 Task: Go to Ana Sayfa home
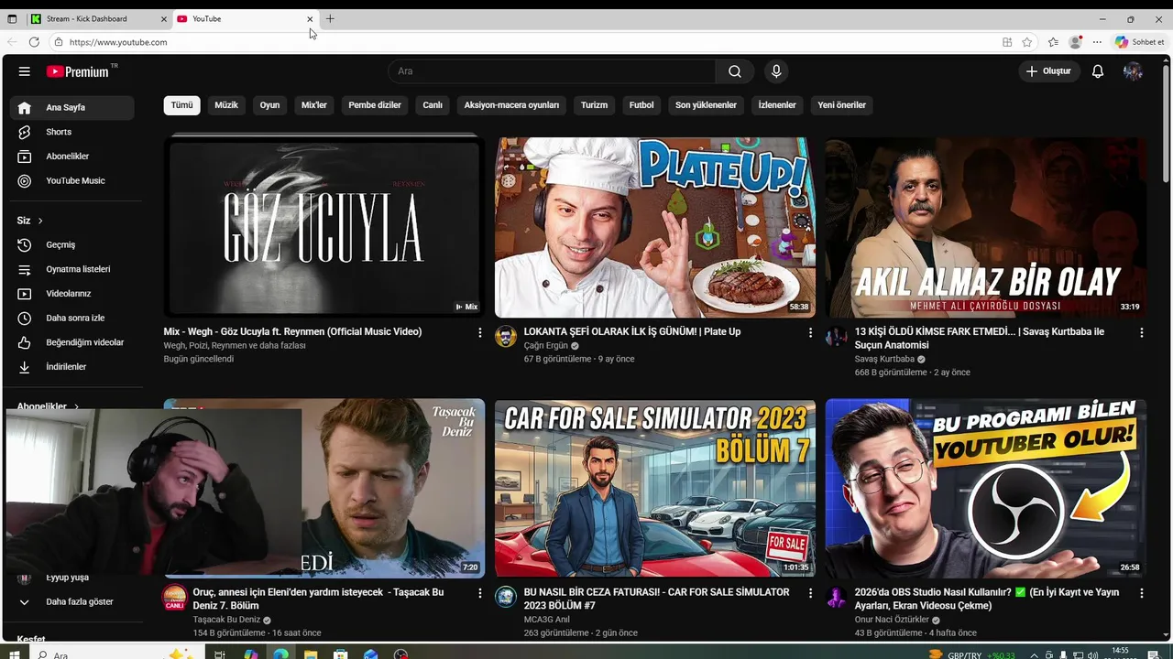[72, 107]
